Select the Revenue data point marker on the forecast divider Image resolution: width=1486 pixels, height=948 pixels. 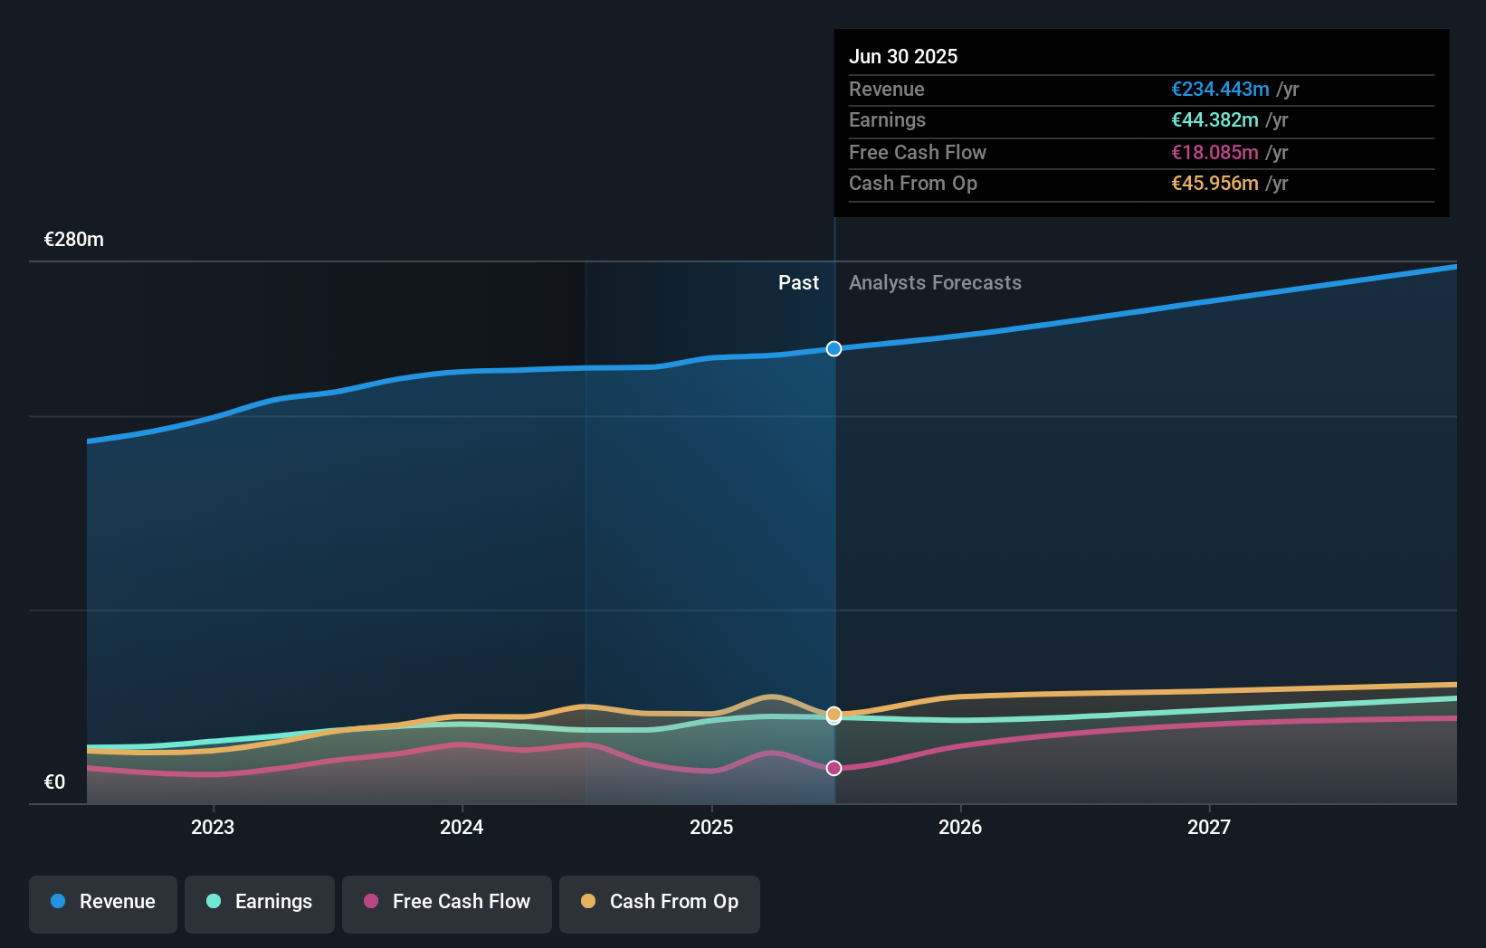(833, 348)
